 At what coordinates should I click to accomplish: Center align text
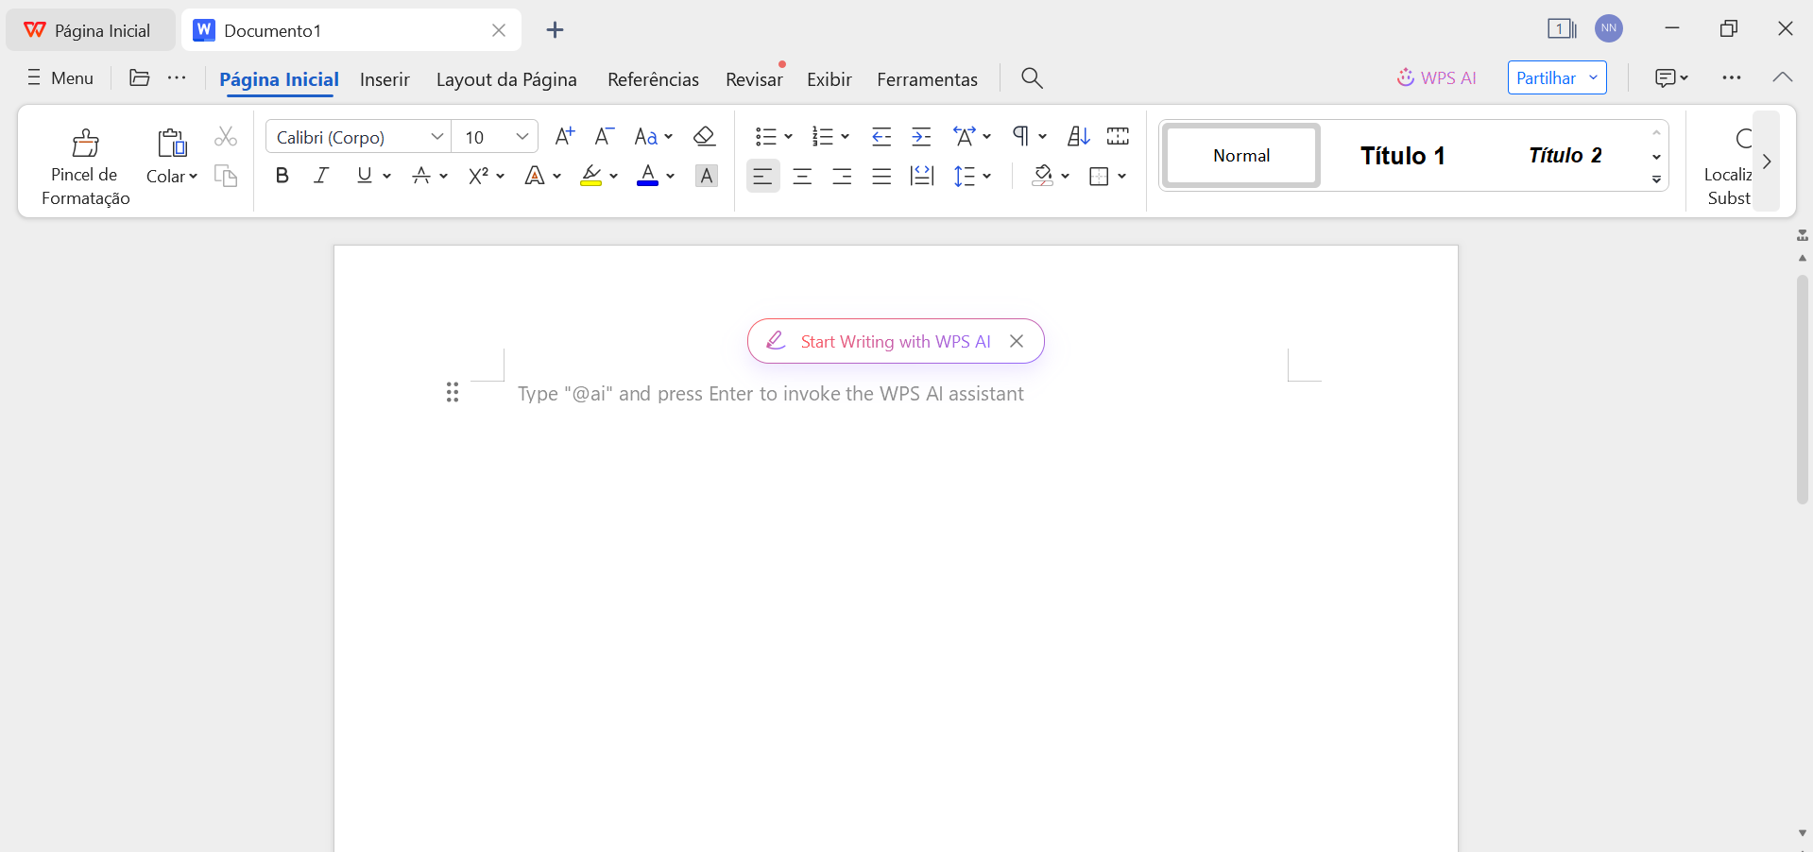(802, 176)
